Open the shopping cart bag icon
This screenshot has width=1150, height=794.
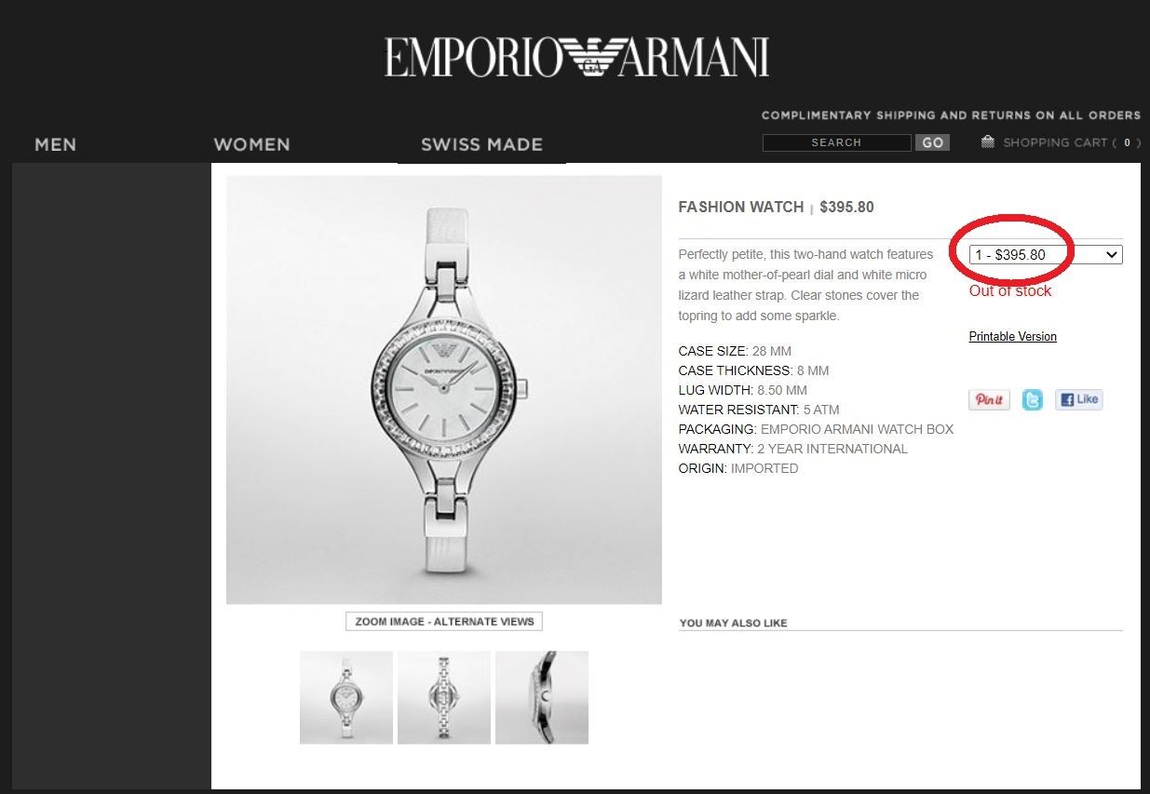[988, 141]
